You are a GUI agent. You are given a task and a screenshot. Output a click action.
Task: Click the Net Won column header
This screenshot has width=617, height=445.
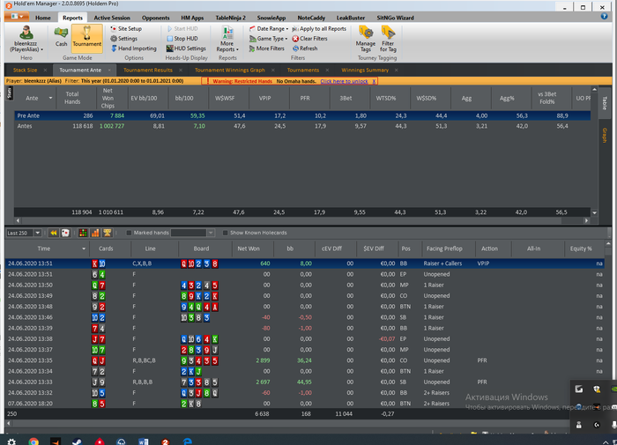click(249, 248)
